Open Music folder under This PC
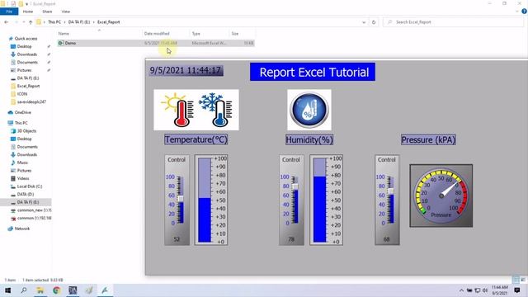Viewport: 528px width, 297px height. [x=22, y=163]
